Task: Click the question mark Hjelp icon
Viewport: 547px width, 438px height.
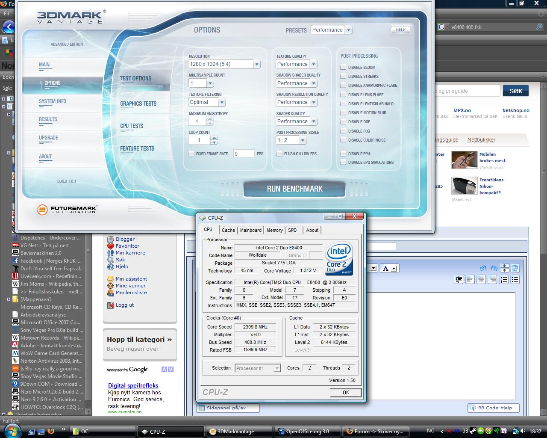Action: pyautogui.click(x=111, y=266)
